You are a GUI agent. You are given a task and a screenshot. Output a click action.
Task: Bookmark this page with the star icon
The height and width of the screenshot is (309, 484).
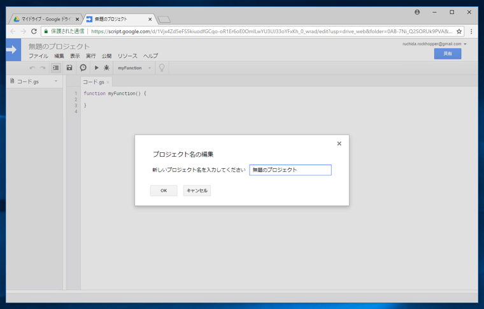coord(459,31)
